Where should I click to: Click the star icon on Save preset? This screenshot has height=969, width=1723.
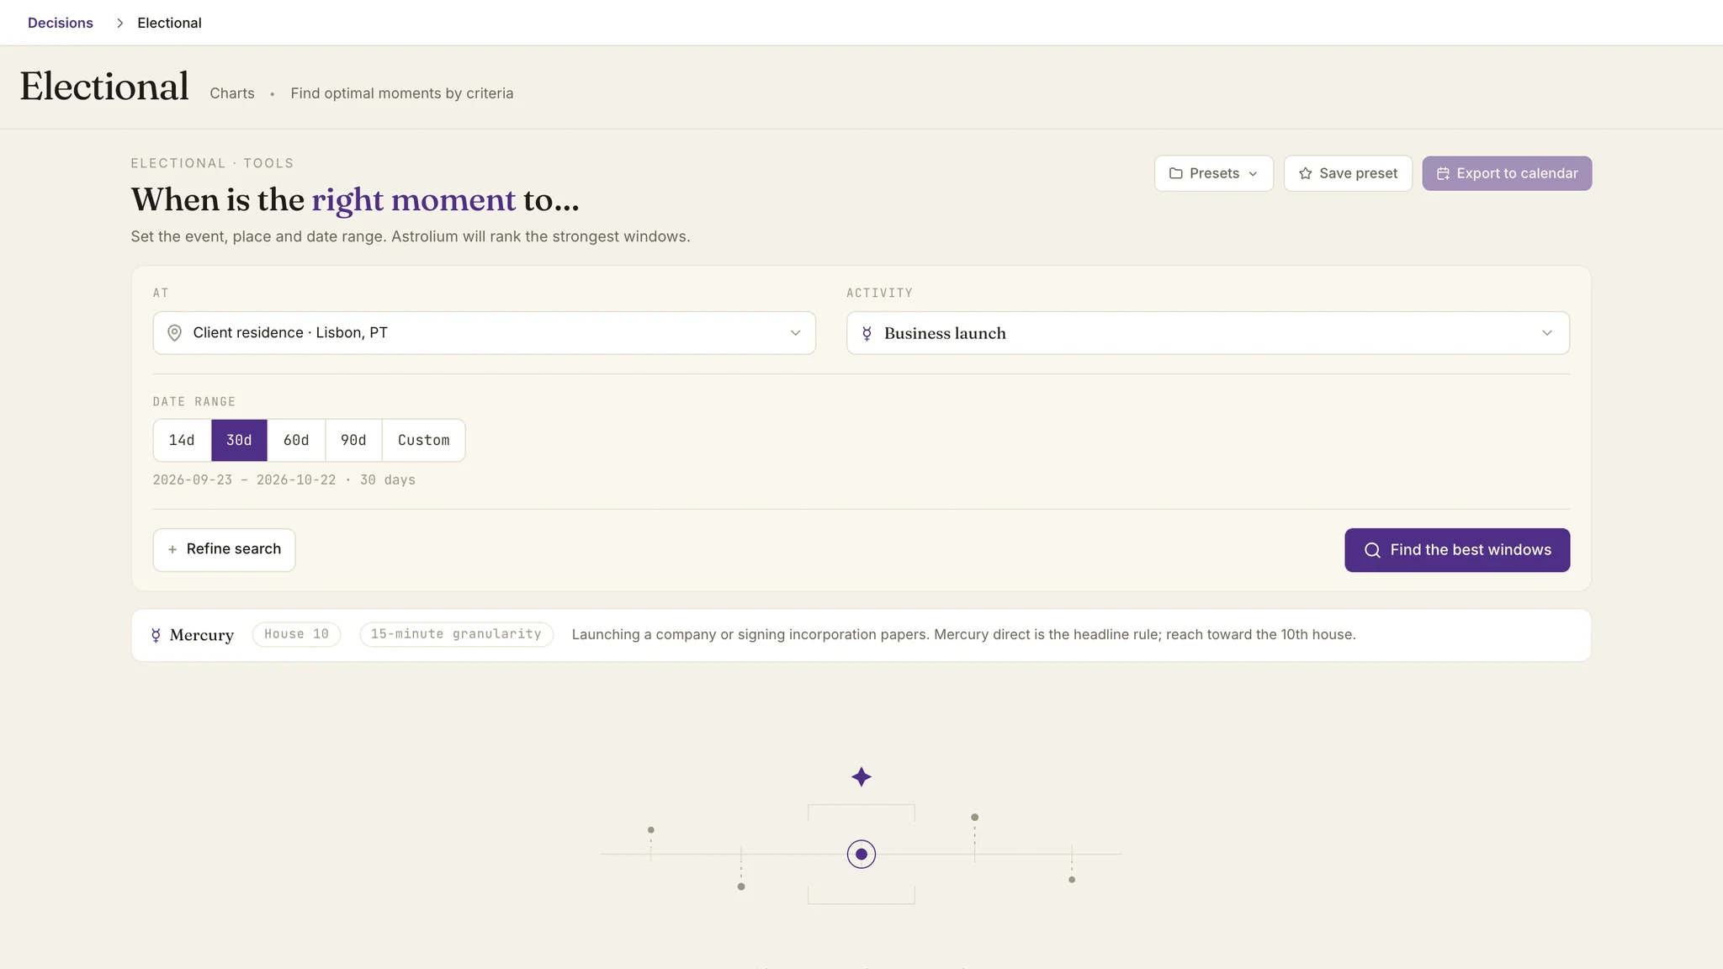[1305, 173]
